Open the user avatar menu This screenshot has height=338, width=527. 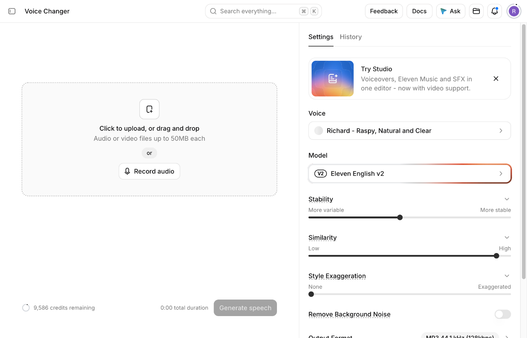point(514,11)
